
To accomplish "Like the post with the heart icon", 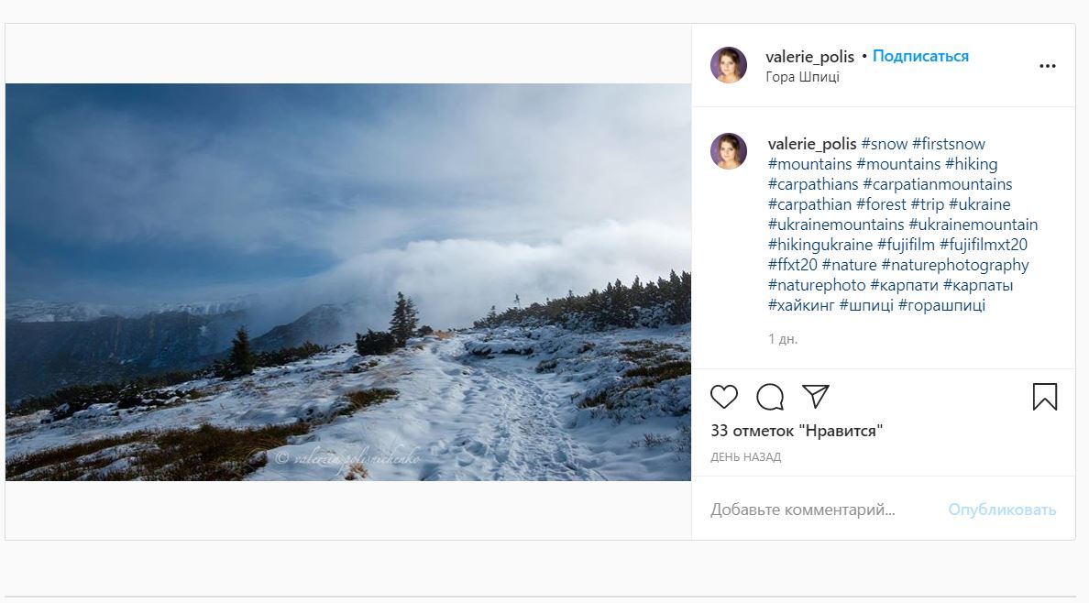I will click(724, 397).
